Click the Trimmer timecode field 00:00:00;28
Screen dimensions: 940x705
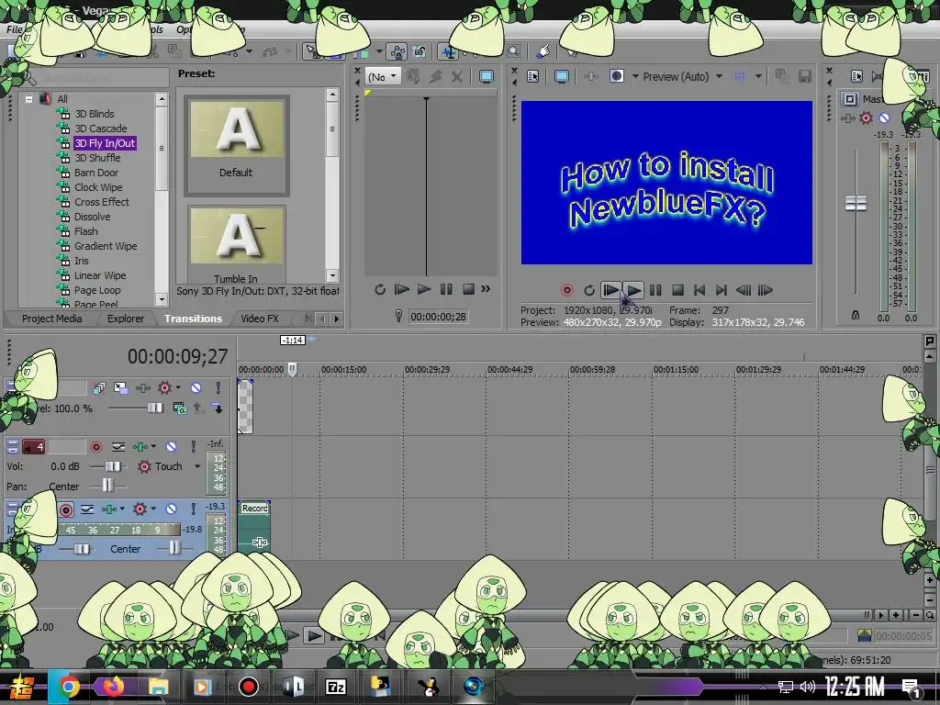tap(438, 317)
